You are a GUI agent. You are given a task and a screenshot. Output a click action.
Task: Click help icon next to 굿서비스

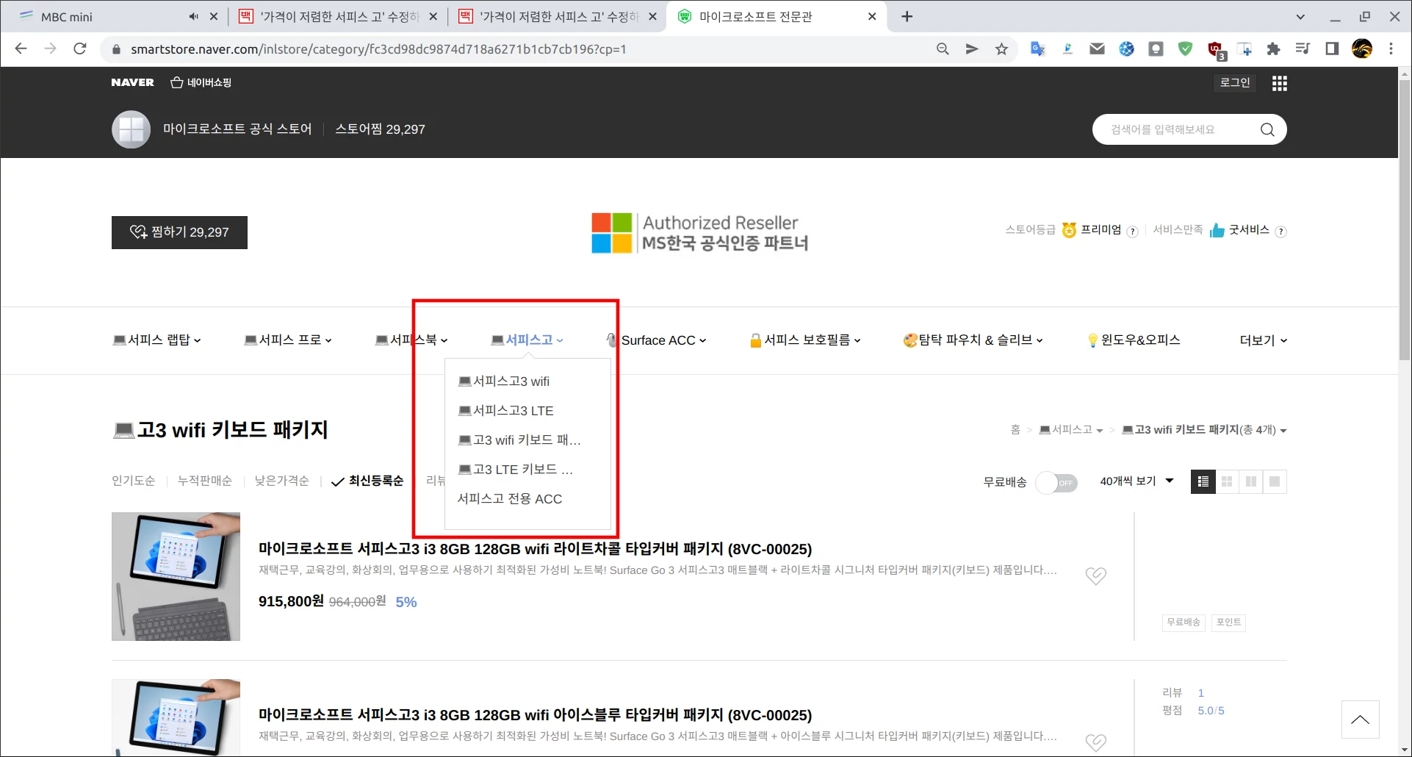1280,232
